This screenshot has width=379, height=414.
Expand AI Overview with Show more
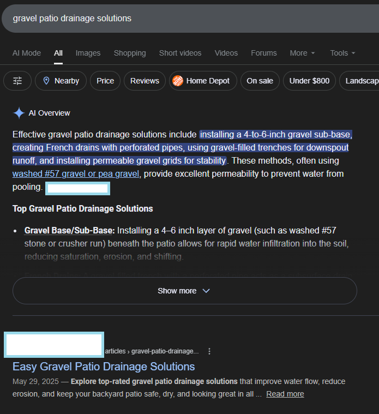[184, 291]
